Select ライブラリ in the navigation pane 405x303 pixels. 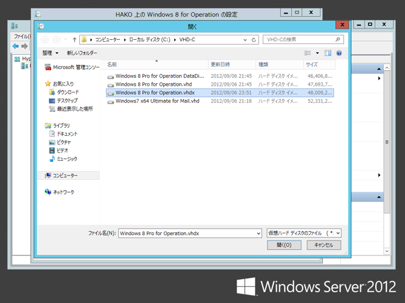(57, 126)
